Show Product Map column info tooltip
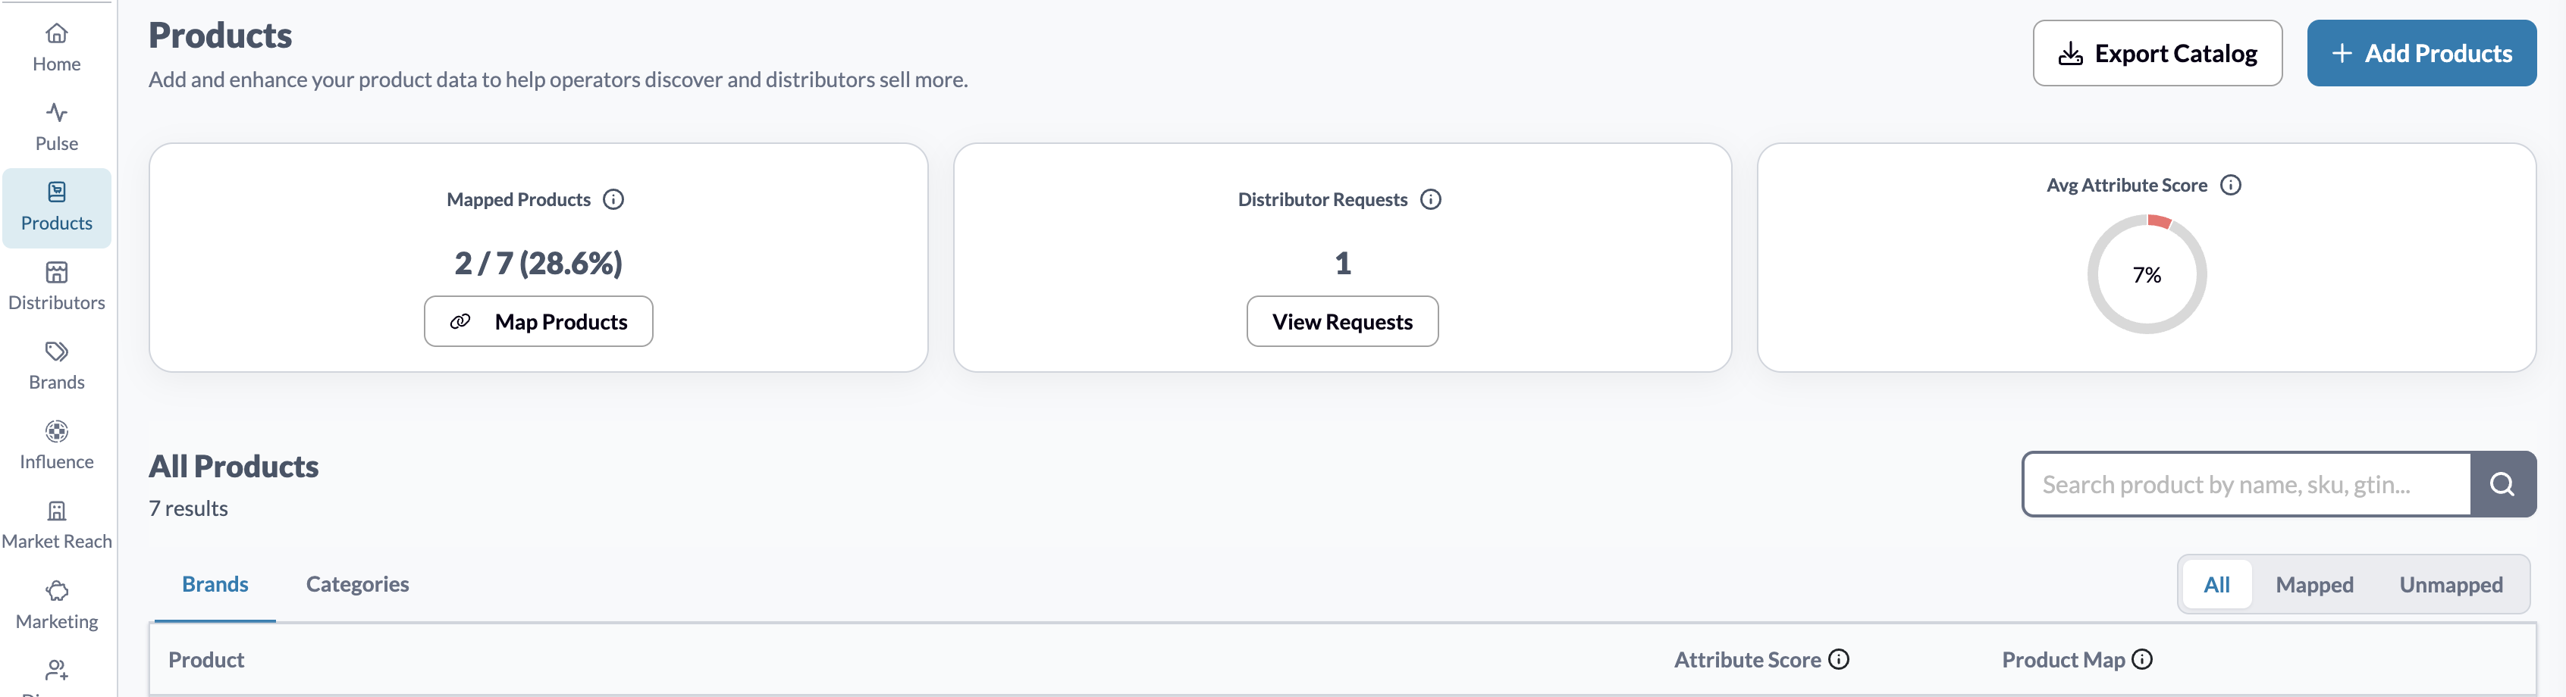The height and width of the screenshot is (697, 2566). click(2141, 659)
